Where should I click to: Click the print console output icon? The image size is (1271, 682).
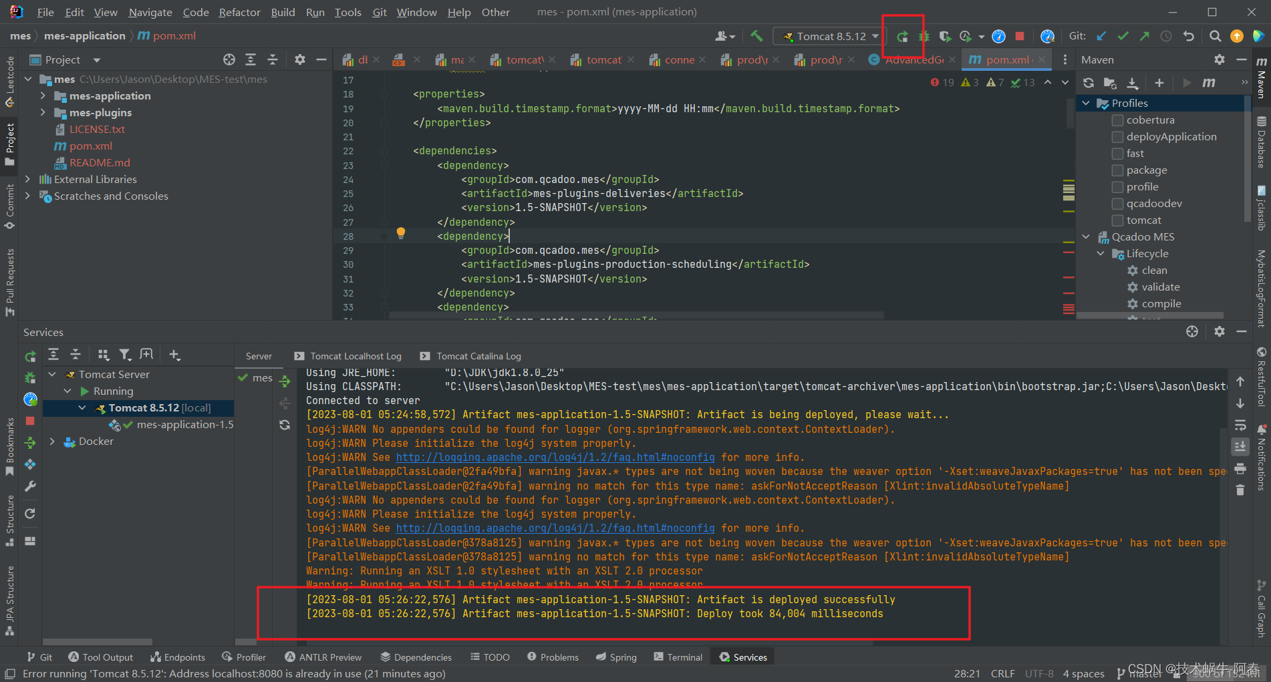[1240, 468]
